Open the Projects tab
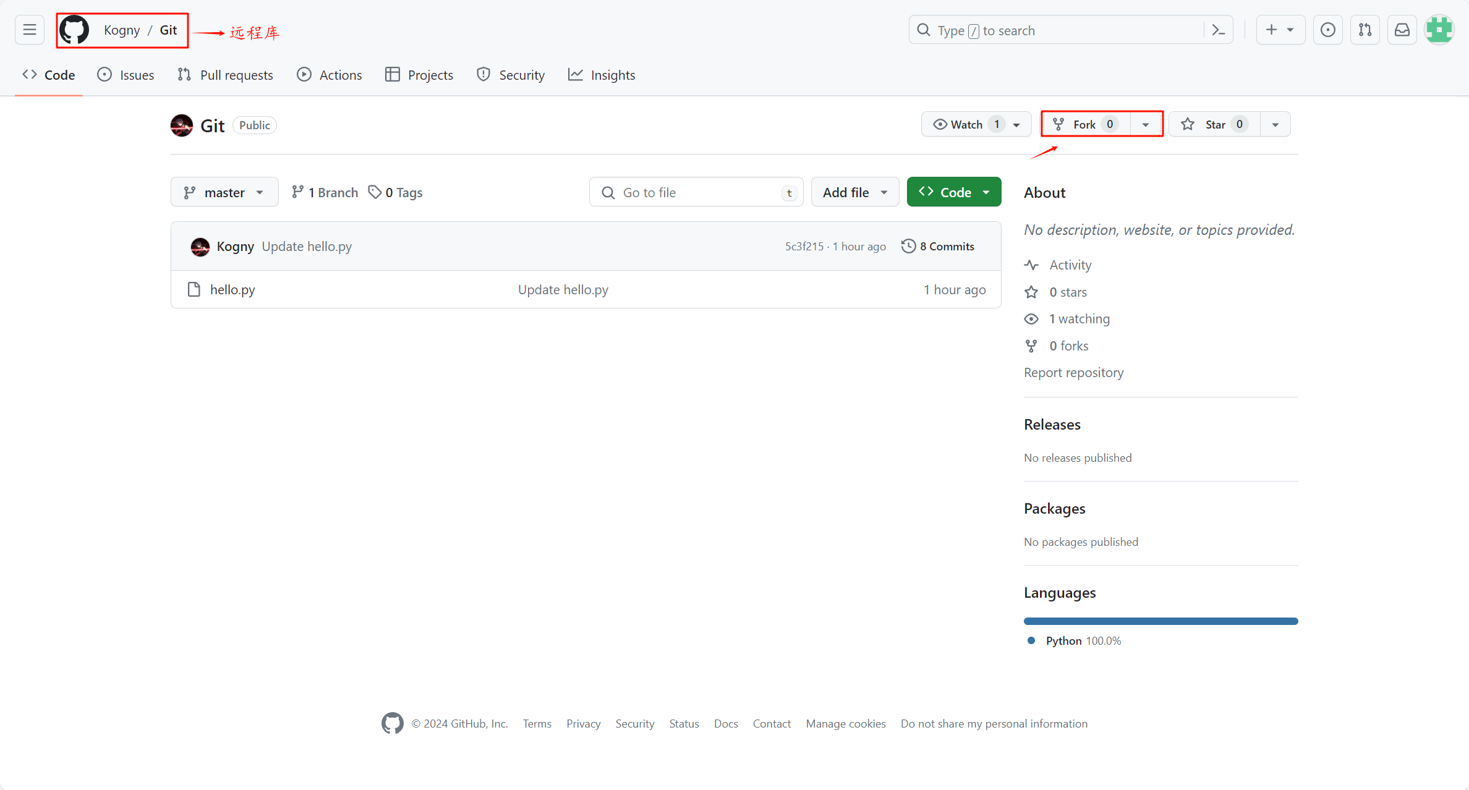The image size is (1469, 790). click(419, 75)
